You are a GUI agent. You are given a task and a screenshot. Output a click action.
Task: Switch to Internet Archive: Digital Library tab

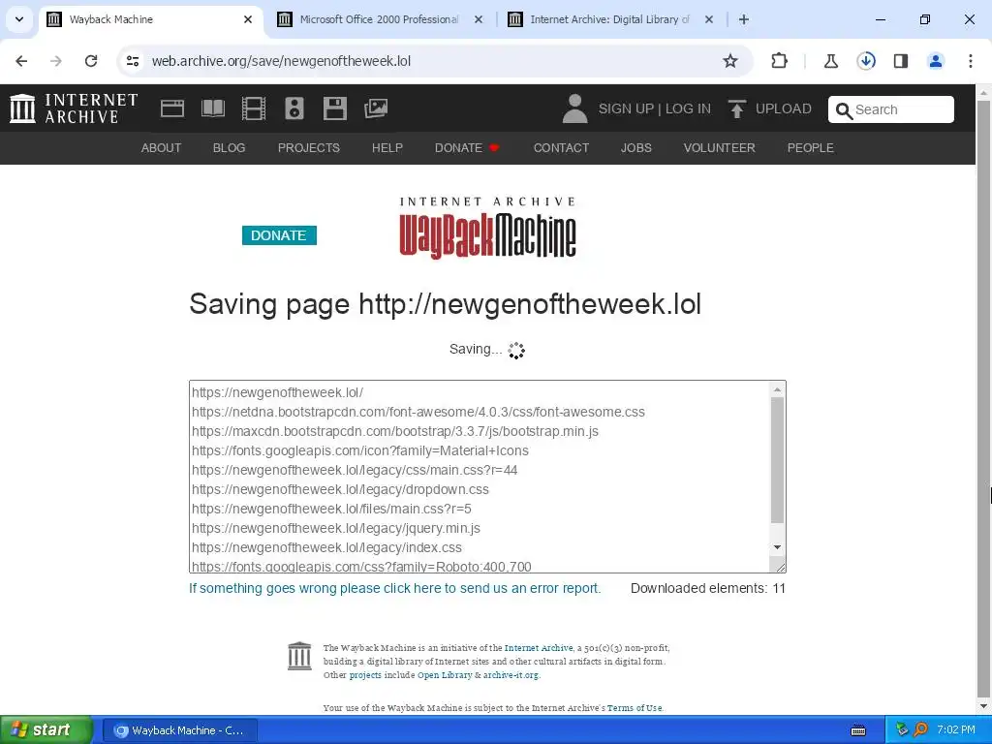coord(610,19)
